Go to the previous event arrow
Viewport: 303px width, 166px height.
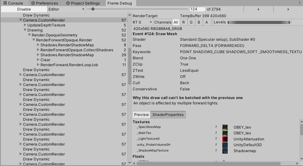pos(258,9)
